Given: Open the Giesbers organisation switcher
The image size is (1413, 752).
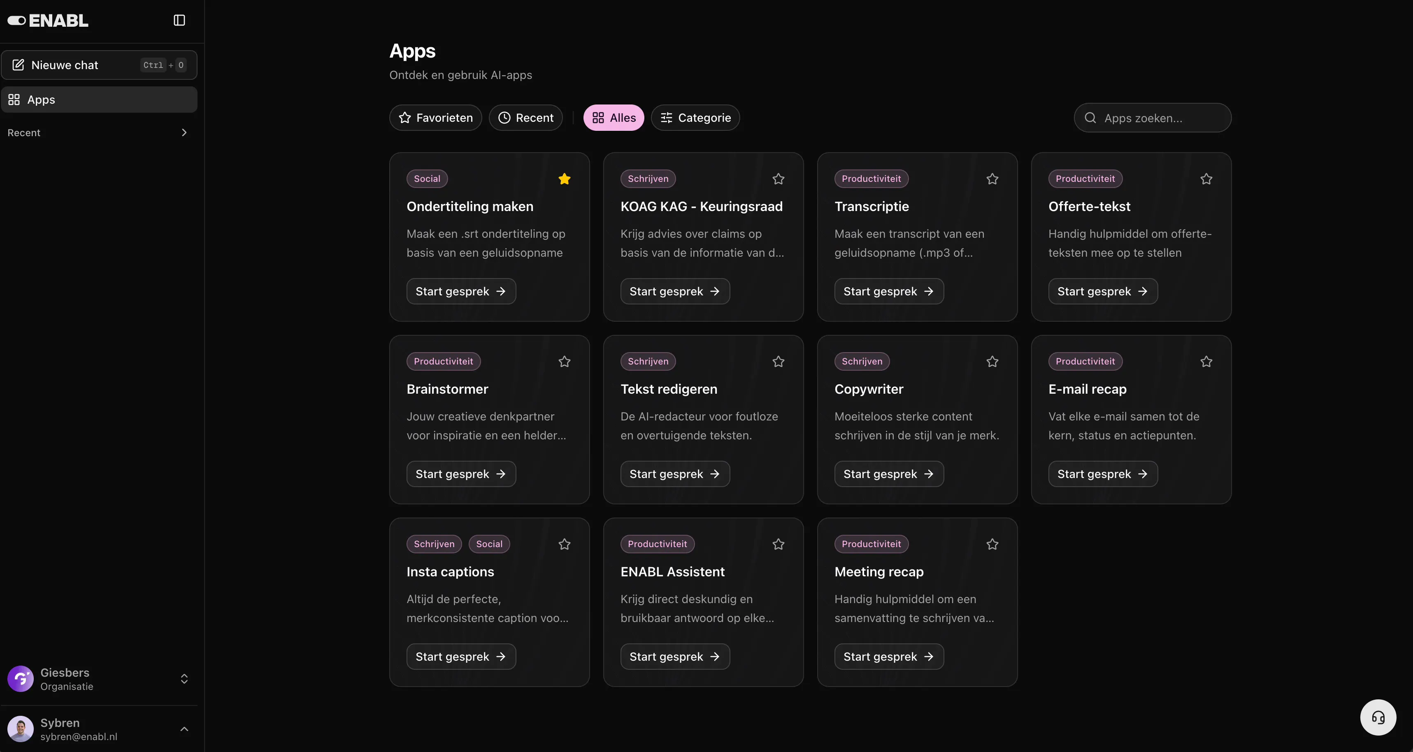Looking at the screenshot, I should point(184,679).
